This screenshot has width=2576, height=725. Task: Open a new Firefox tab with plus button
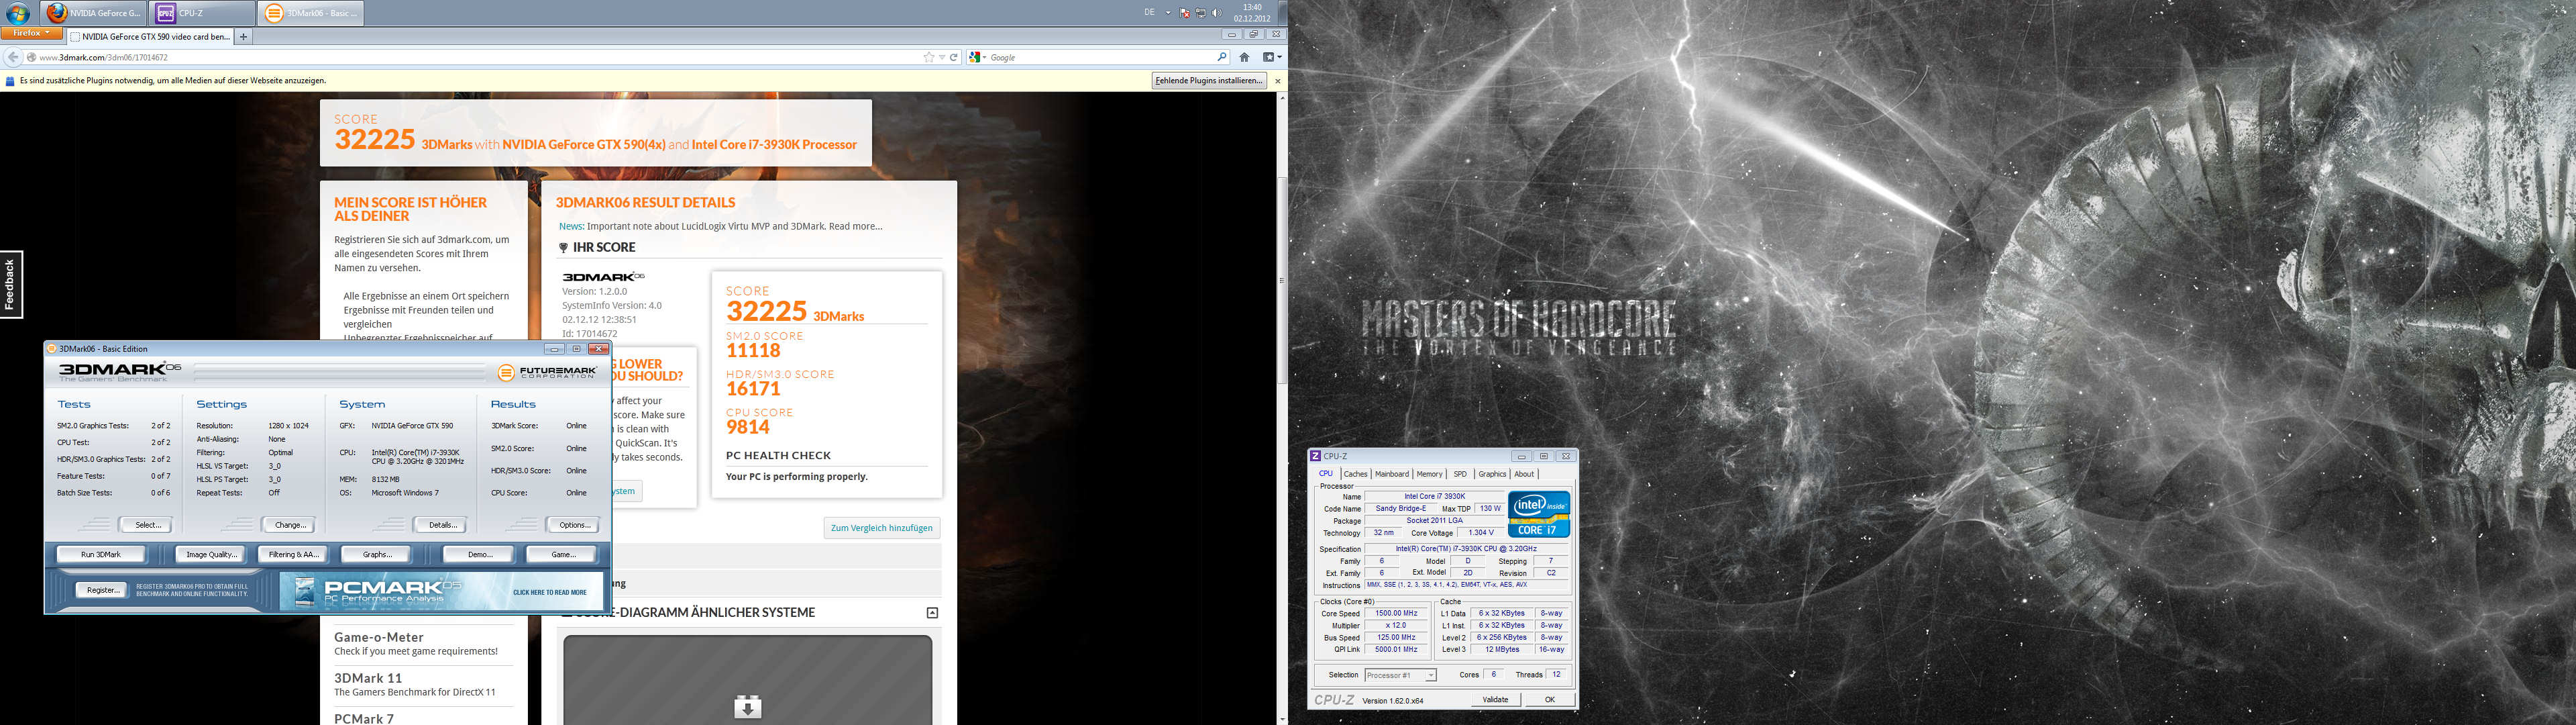[x=243, y=36]
